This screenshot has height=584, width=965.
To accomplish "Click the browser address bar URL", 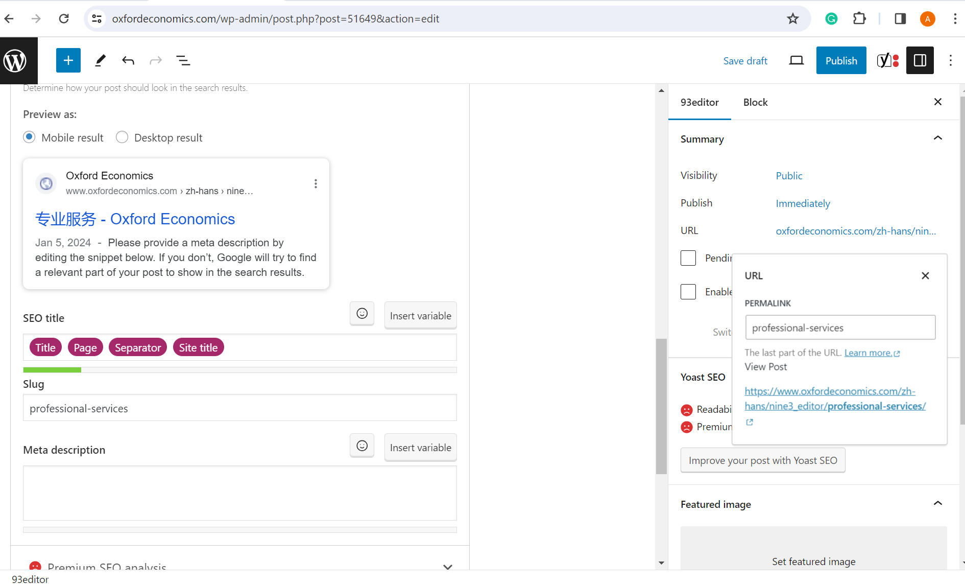I will tap(276, 19).
